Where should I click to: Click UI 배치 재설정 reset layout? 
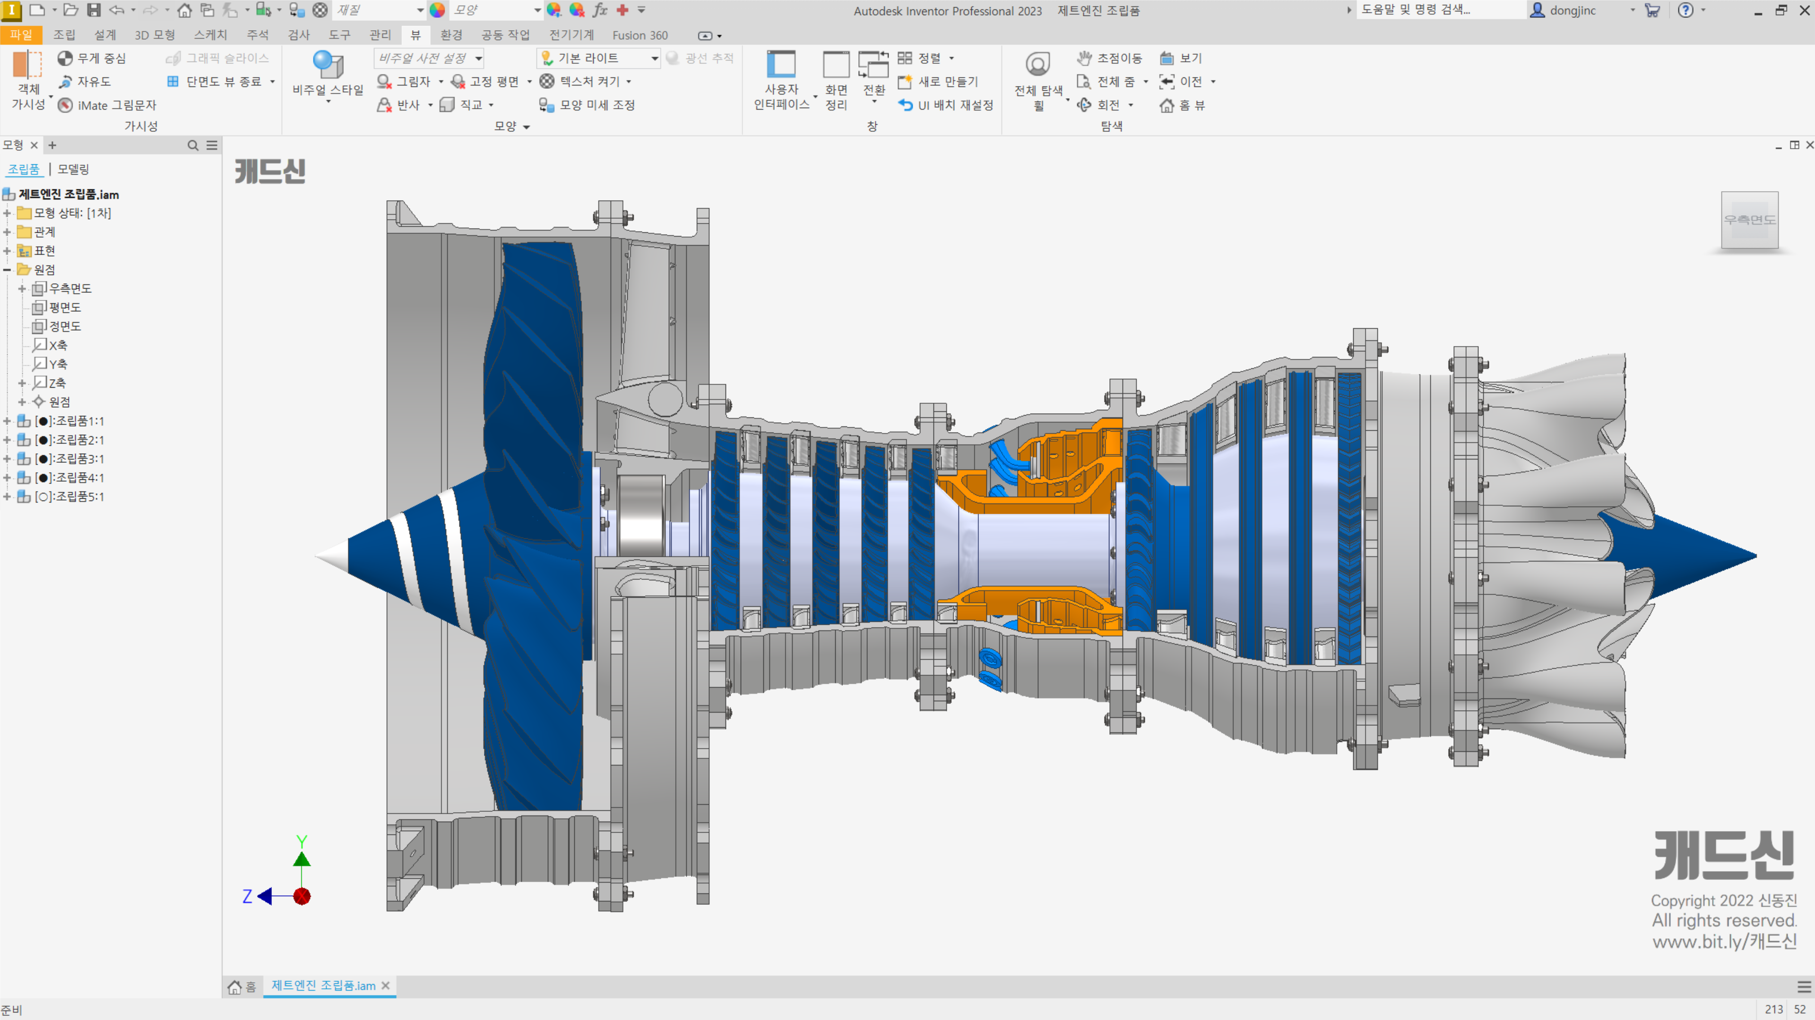coord(945,105)
